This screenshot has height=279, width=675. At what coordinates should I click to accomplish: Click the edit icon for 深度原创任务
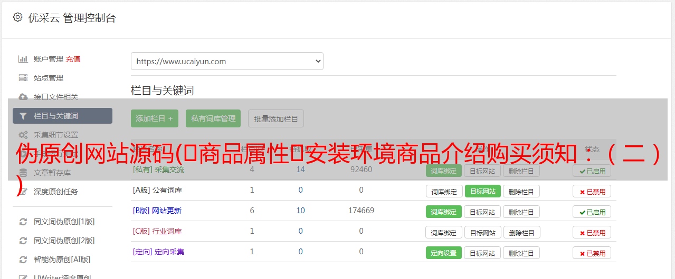coord(23,192)
